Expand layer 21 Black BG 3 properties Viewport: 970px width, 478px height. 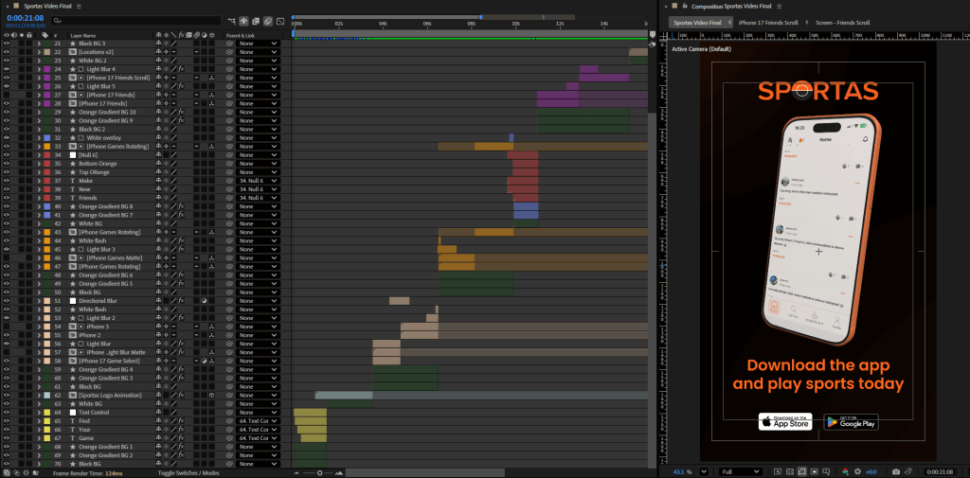(x=38, y=44)
